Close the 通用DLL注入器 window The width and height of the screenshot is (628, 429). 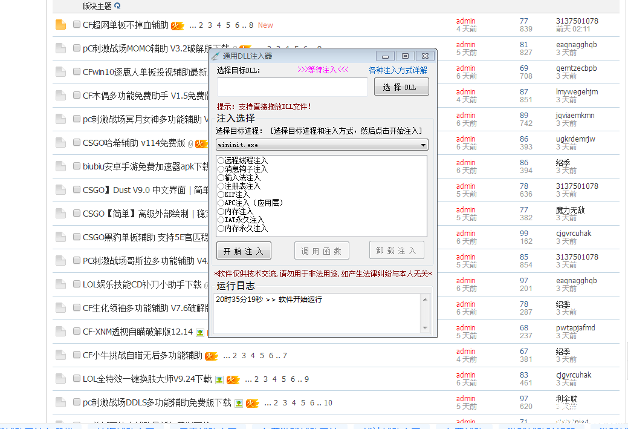pyautogui.click(x=426, y=56)
